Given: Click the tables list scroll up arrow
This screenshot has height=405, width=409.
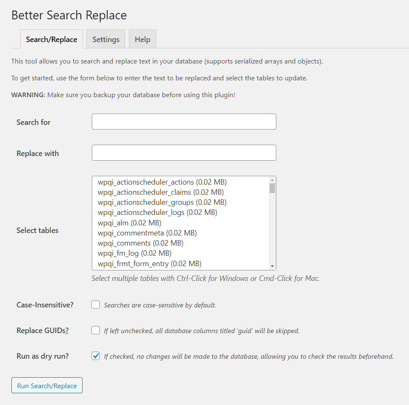Looking at the screenshot, I should [272, 180].
